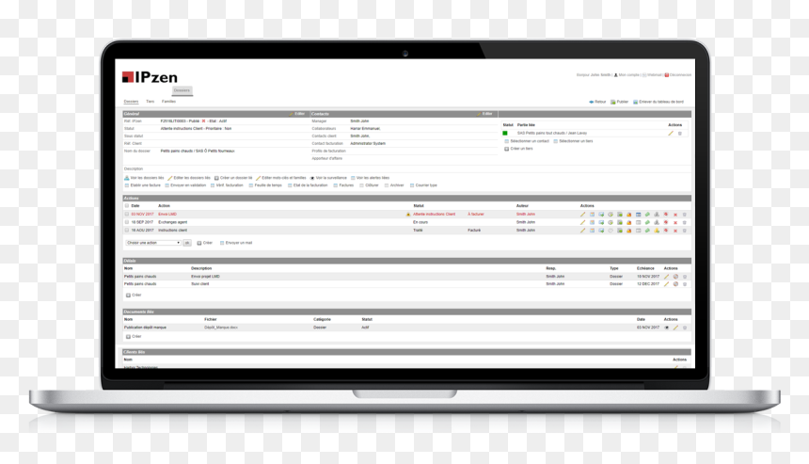Click the warning icon beside Attente instructions Client
Screen dimensions: 809x464
408,215
